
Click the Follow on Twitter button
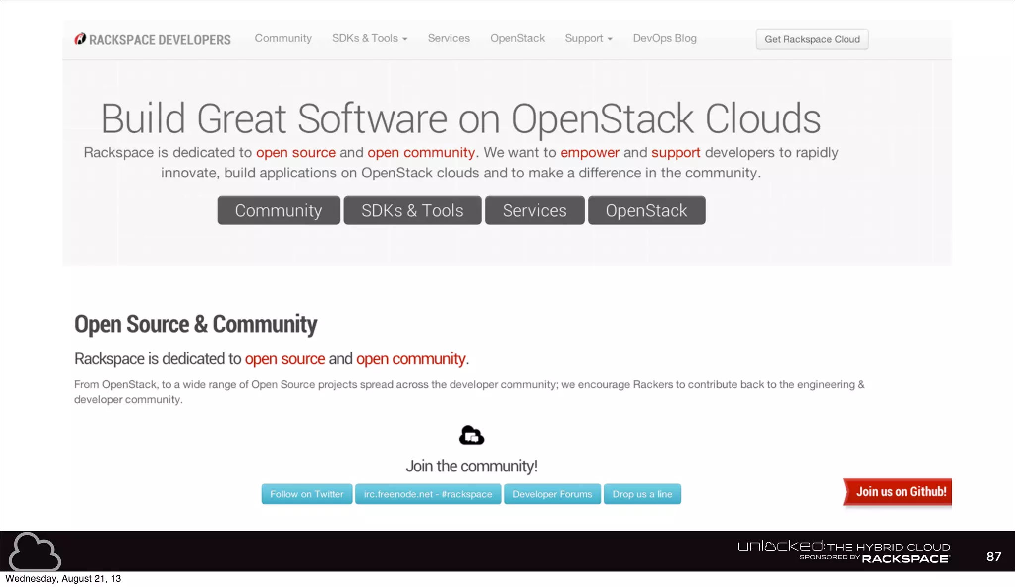coord(307,494)
